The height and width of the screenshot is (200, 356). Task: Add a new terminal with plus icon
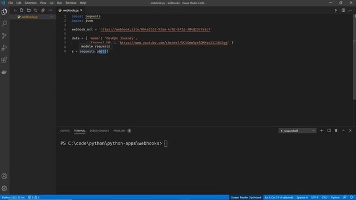pos(322,131)
